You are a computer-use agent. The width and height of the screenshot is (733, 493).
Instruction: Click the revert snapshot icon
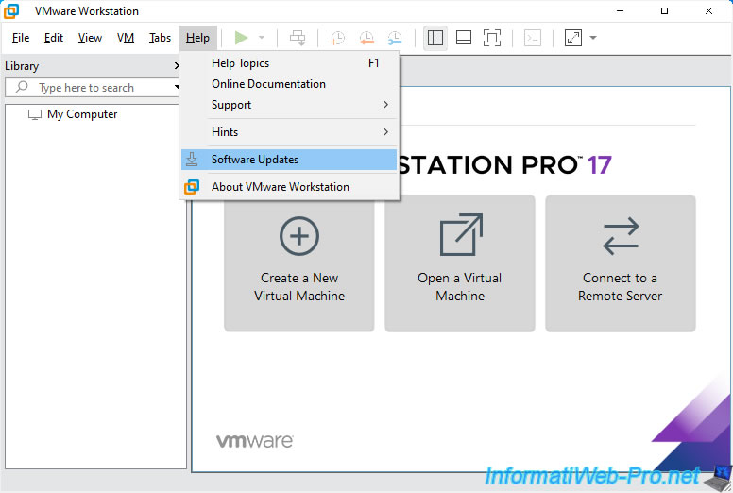pyautogui.click(x=366, y=38)
